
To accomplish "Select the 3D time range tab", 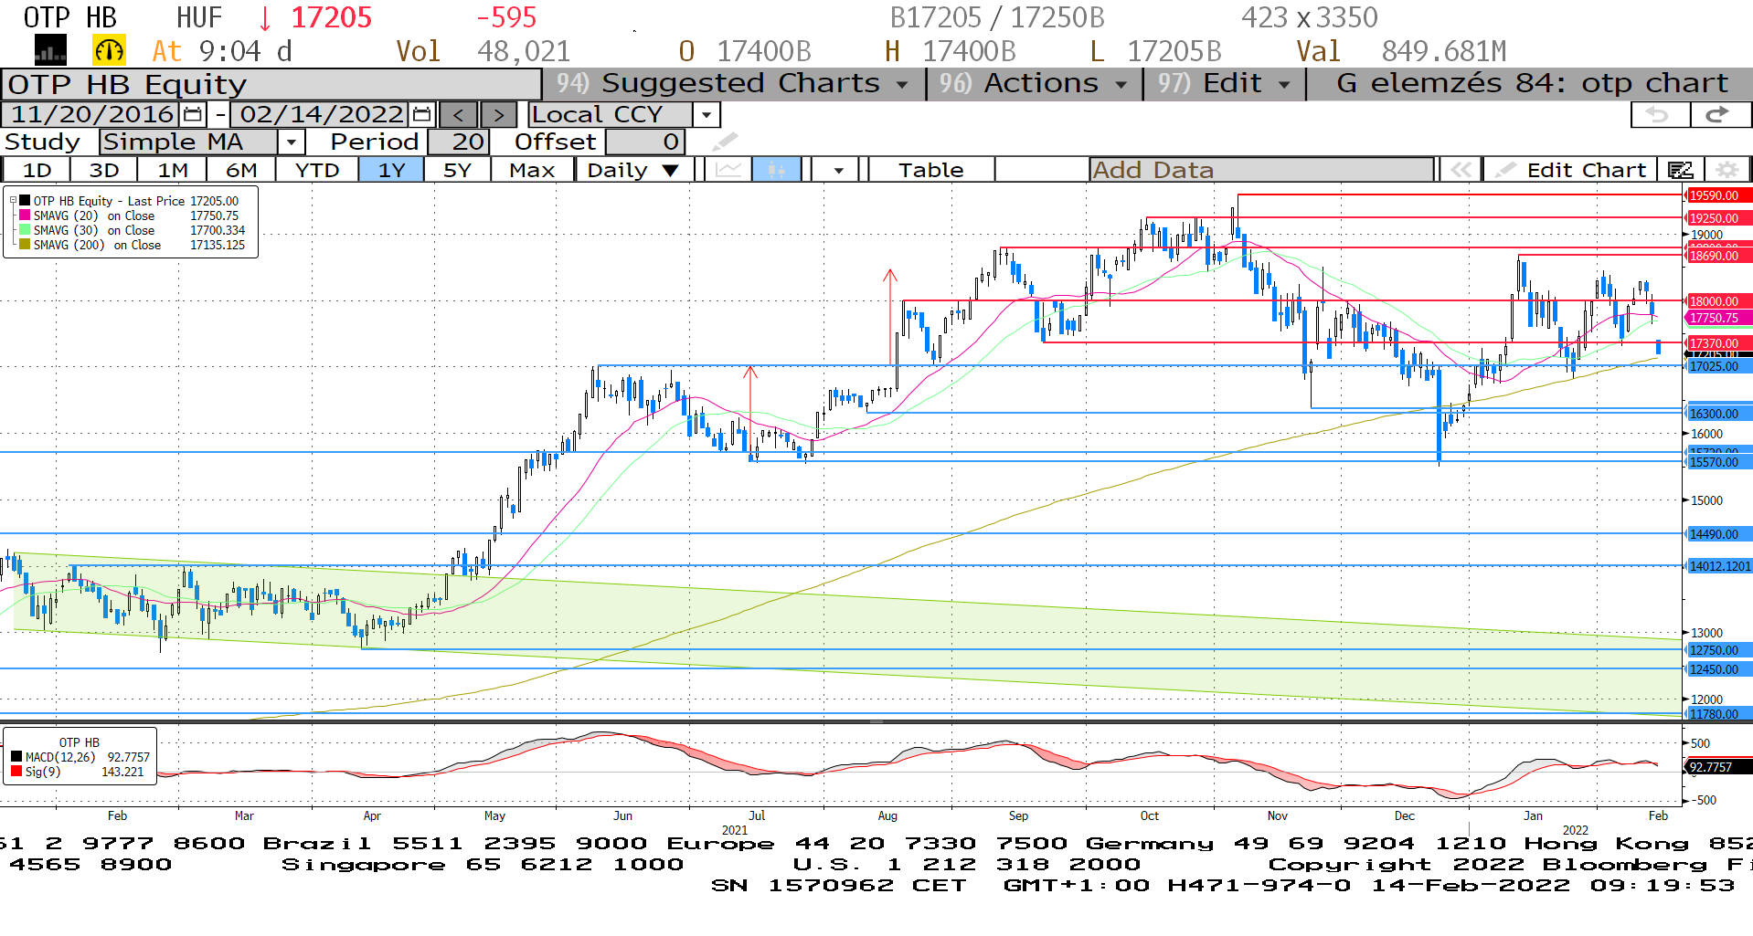I will tap(104, 170).
